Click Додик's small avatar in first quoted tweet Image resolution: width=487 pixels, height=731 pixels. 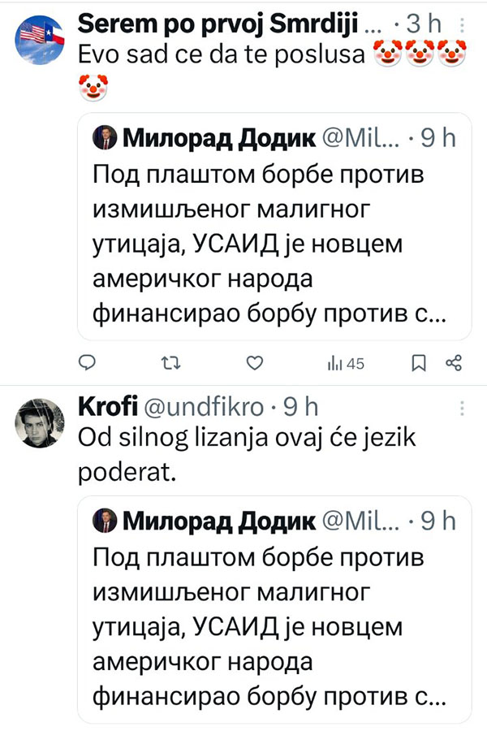pyautogui.click(x=106, y=140)
